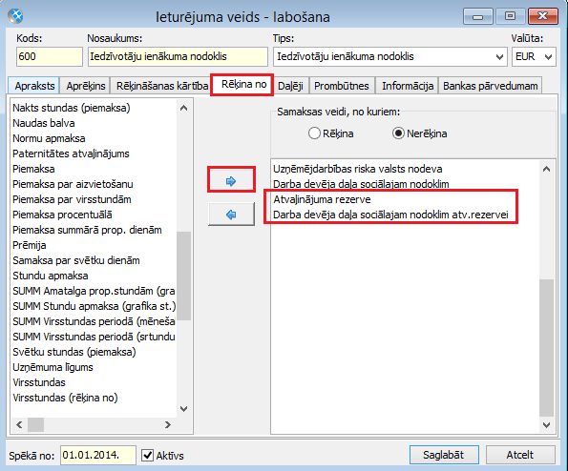Viewport: 568px width, 471px height.
Task: Select Piemaksa summārā prop. dienām row
Action: (x=94, y=230)
